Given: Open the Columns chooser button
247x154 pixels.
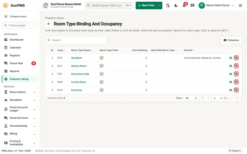Looking at the screenshot, I should click(231, 40).
